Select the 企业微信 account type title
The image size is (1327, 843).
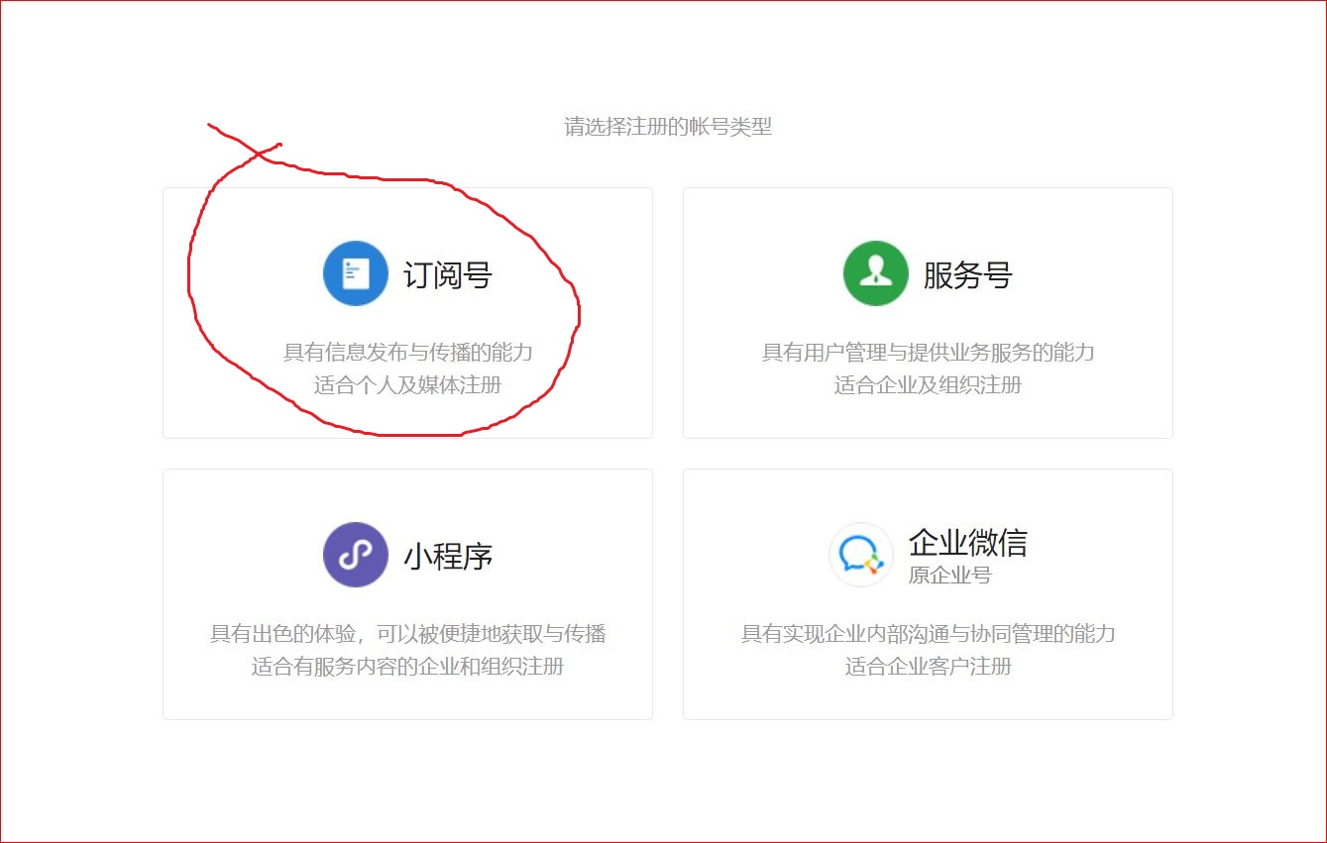pos(968,543)
